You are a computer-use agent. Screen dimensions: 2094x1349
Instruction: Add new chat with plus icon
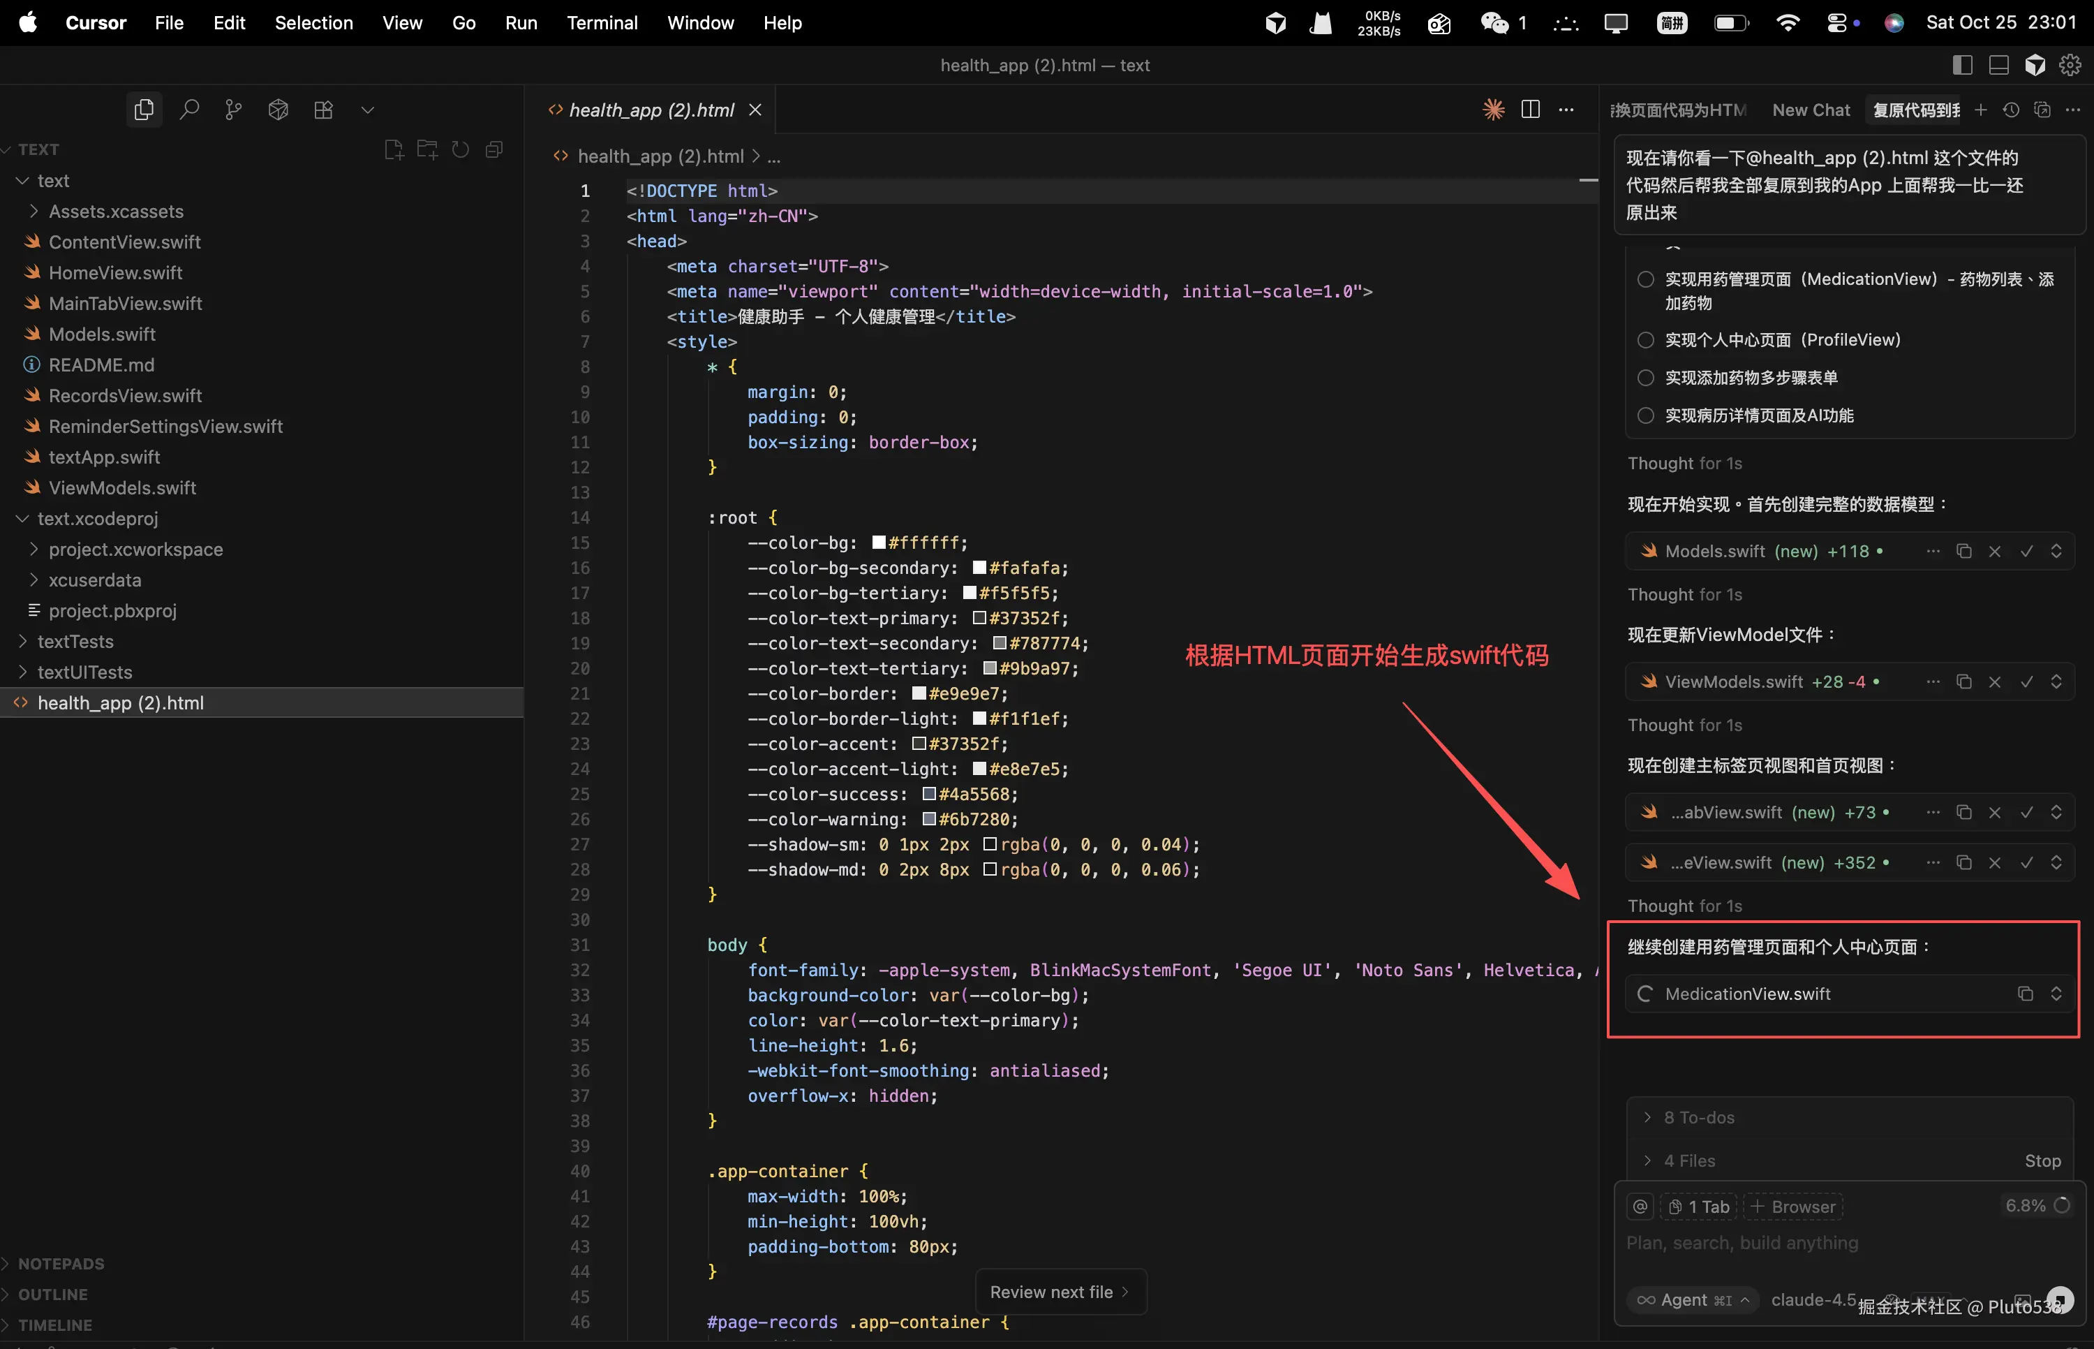[1981, 110]
